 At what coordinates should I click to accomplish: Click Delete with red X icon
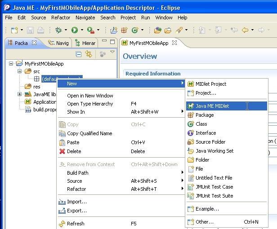tap(121, 151)
